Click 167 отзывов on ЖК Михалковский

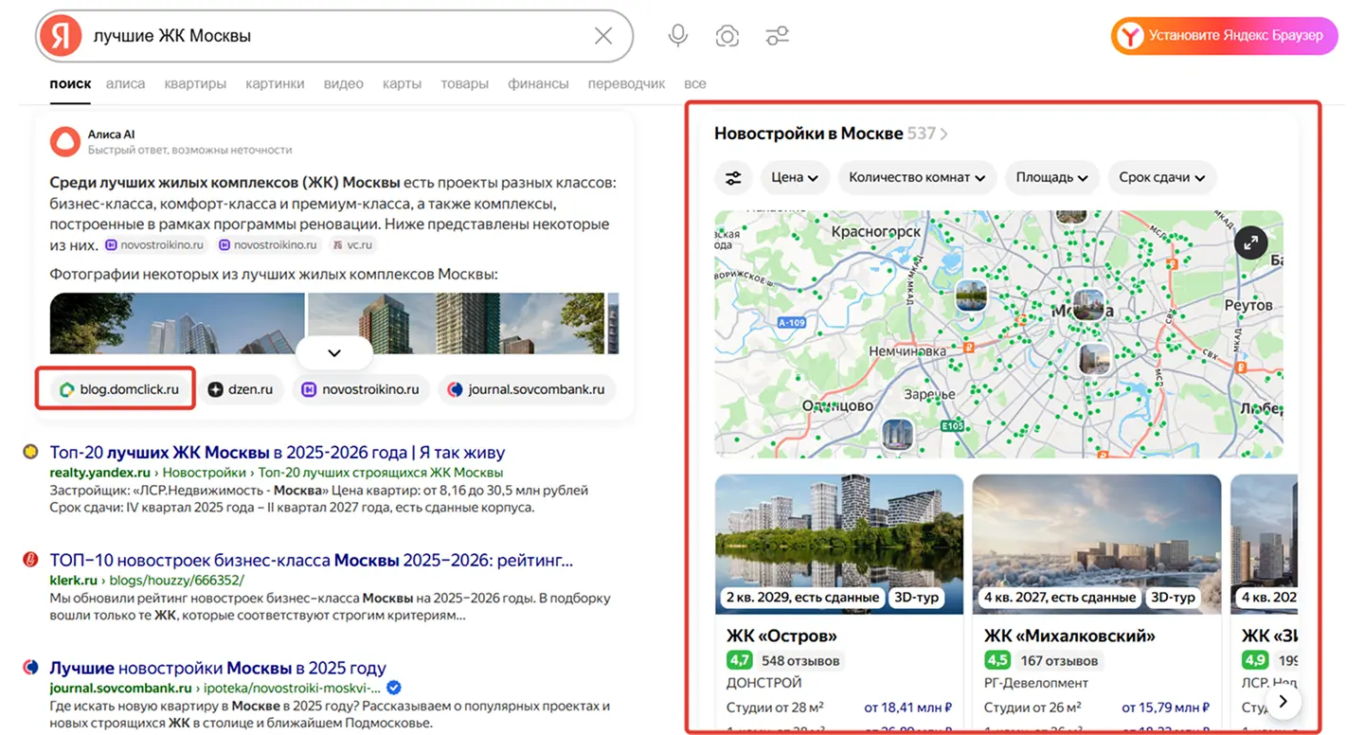click(1059, 660)
